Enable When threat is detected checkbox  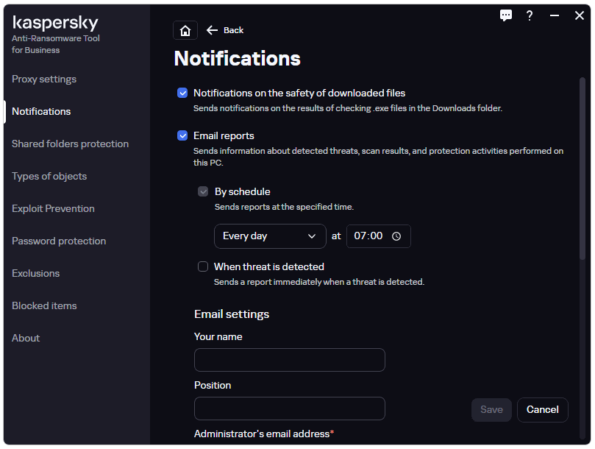coord(203,266)
